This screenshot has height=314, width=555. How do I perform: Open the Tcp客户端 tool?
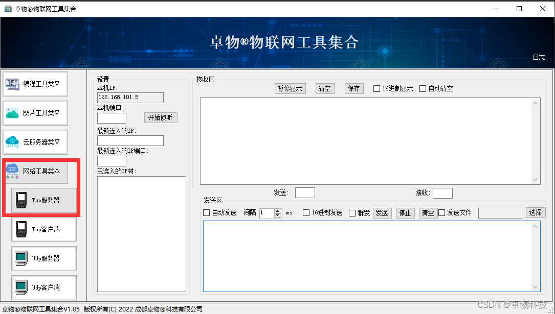pyautogui.click(x=44, y=229)
